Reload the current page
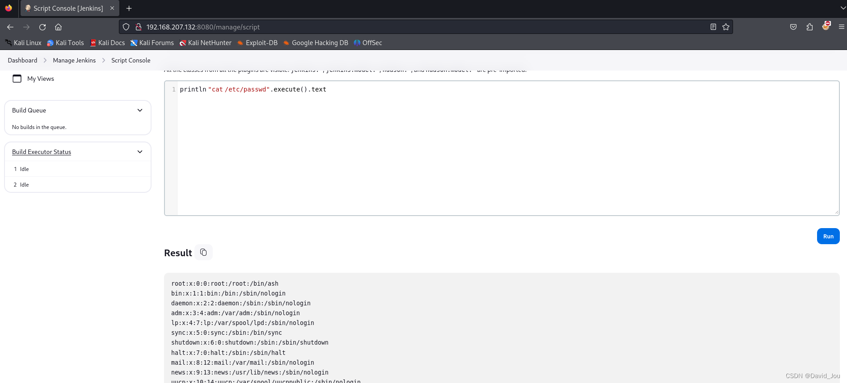This screenshot has height=383, width=847. tap(42, 27)
